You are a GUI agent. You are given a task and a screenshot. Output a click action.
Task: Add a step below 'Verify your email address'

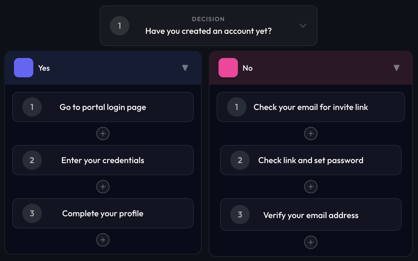(x=311, y=242)
